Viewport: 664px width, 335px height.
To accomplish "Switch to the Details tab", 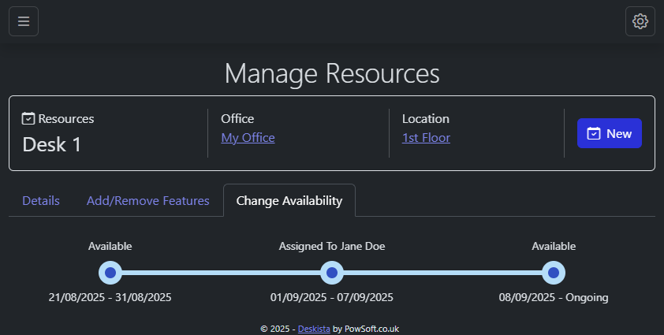I will tap(41, 201).
